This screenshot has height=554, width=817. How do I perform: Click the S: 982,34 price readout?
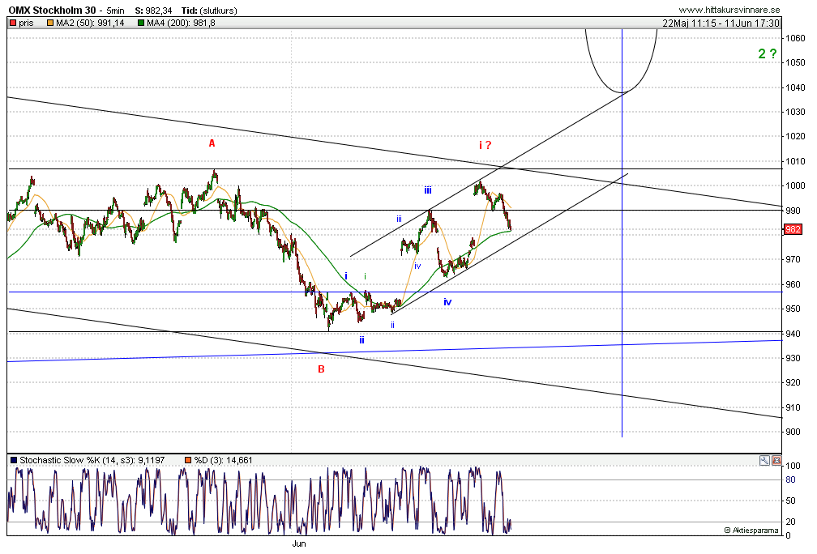pos(153,11)
